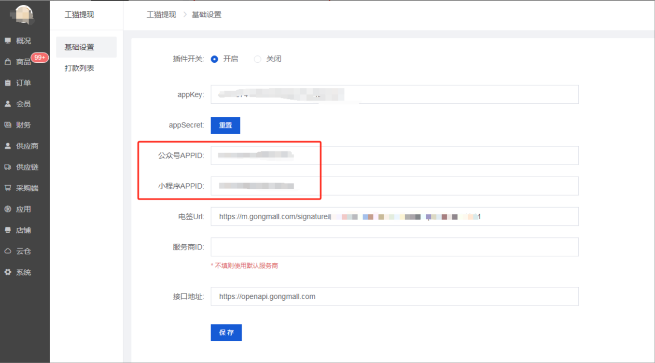
Task: Click the 订单 orders clipboard icon
Action: click(8, 83)
